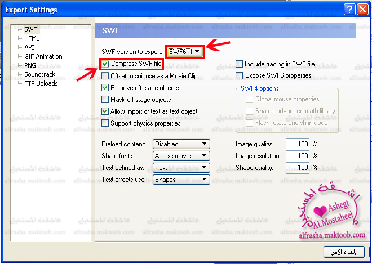
Task: Enable Offset to suit use as Movie Clip
Action: [105, 76]
